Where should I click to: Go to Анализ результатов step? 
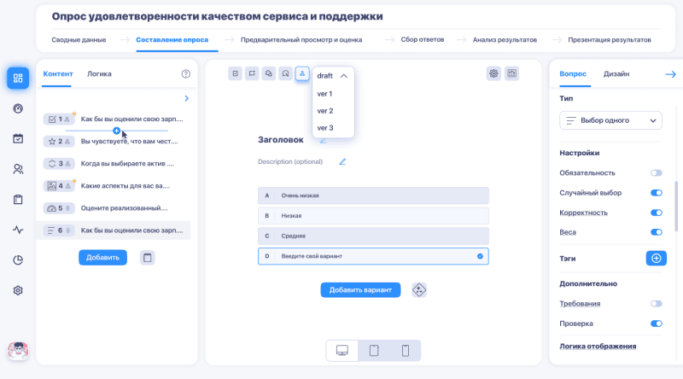(505, 39)
